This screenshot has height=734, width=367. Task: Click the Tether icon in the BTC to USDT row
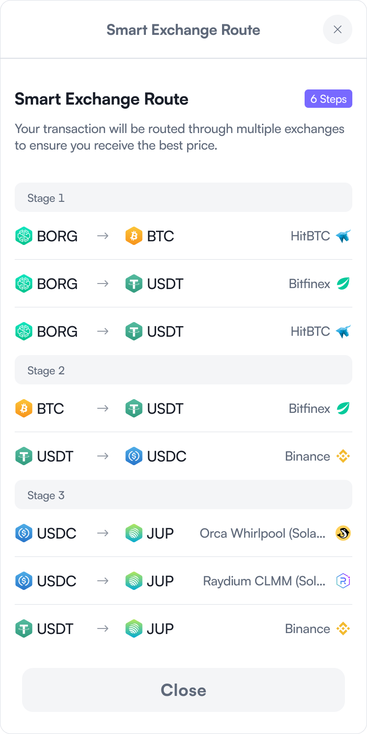(133, 408)
